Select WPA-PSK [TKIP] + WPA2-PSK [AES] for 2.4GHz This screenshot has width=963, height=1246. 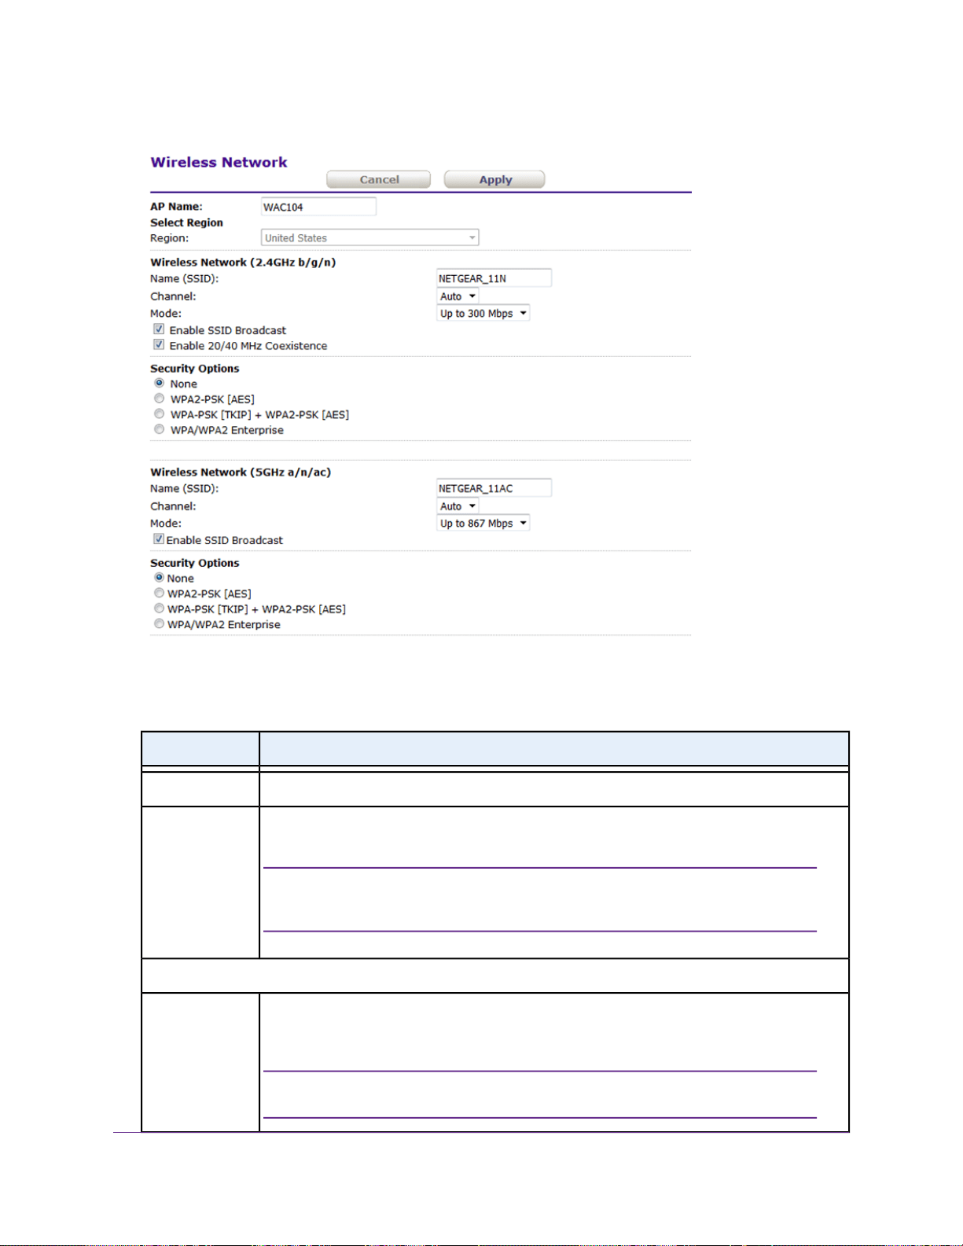pyautogui.click(x=160, y=413)
